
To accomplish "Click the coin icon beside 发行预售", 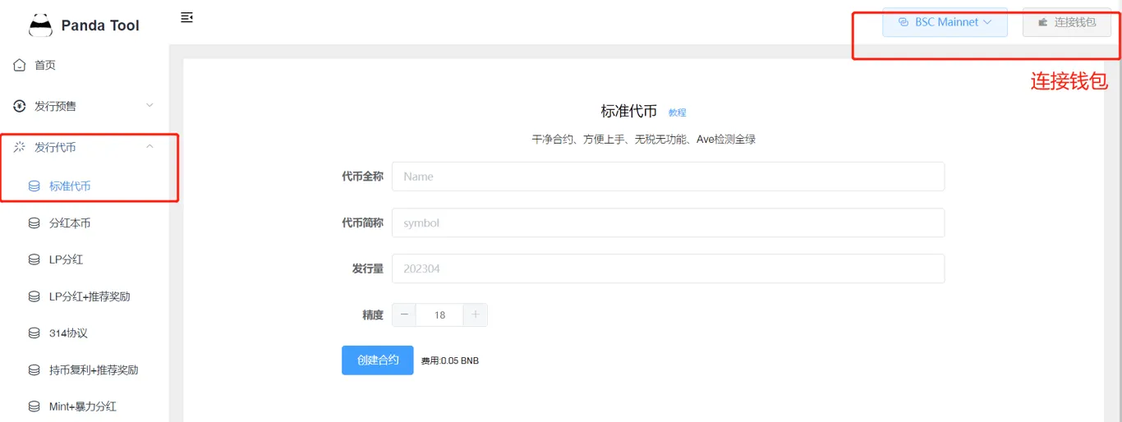I will [x=20, y=106].
